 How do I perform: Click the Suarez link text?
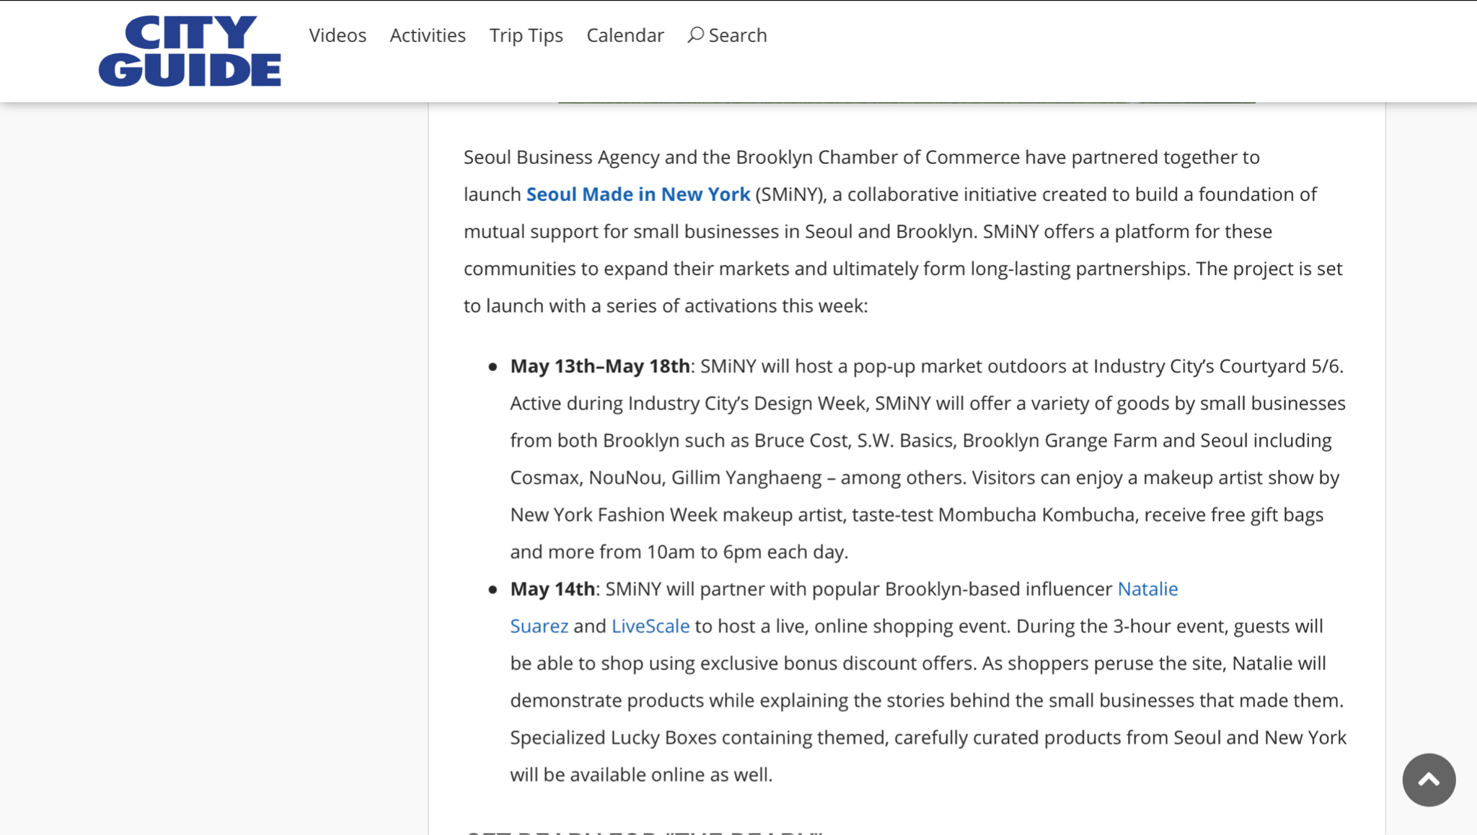click(539, 626)
